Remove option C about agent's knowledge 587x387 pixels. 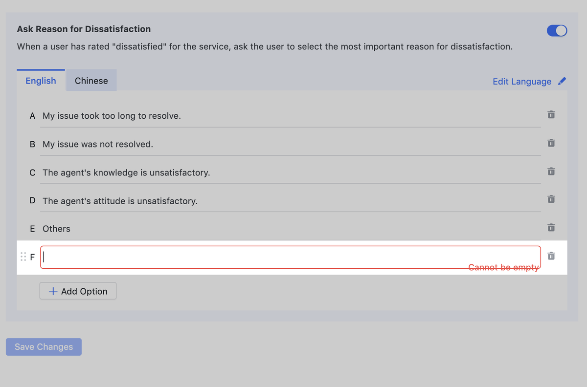coord(551,172)
